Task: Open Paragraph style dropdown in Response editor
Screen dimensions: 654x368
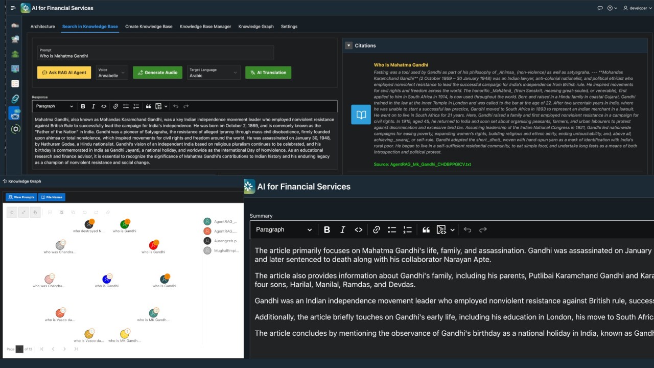Action: click(x=54, y=106)
